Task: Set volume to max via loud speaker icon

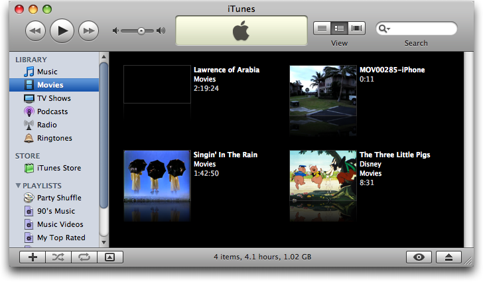Action: click(161, 31)
